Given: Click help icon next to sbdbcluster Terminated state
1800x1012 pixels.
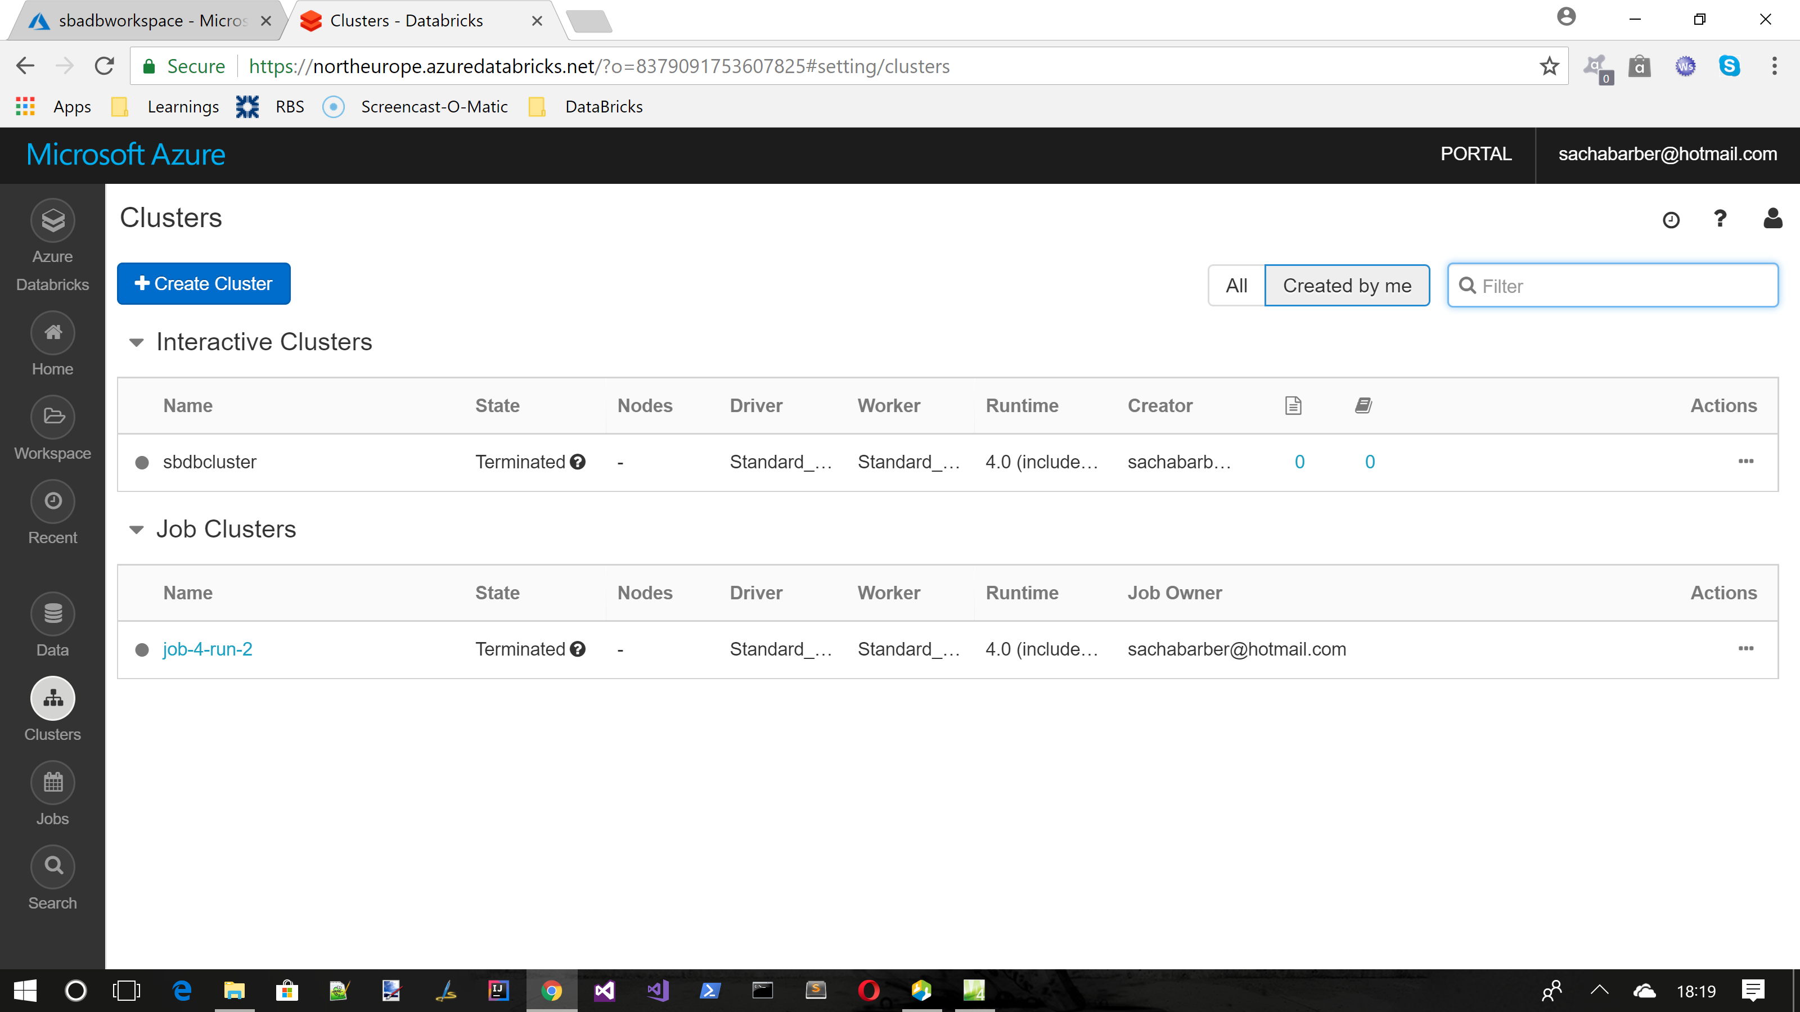Looking at the screenshot, I should [578, 462].
